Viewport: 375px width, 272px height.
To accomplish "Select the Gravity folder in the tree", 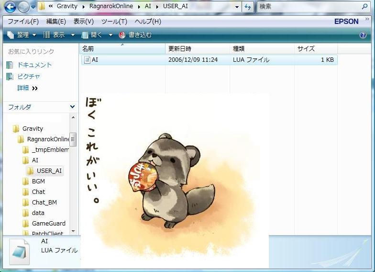I will 28,128.
